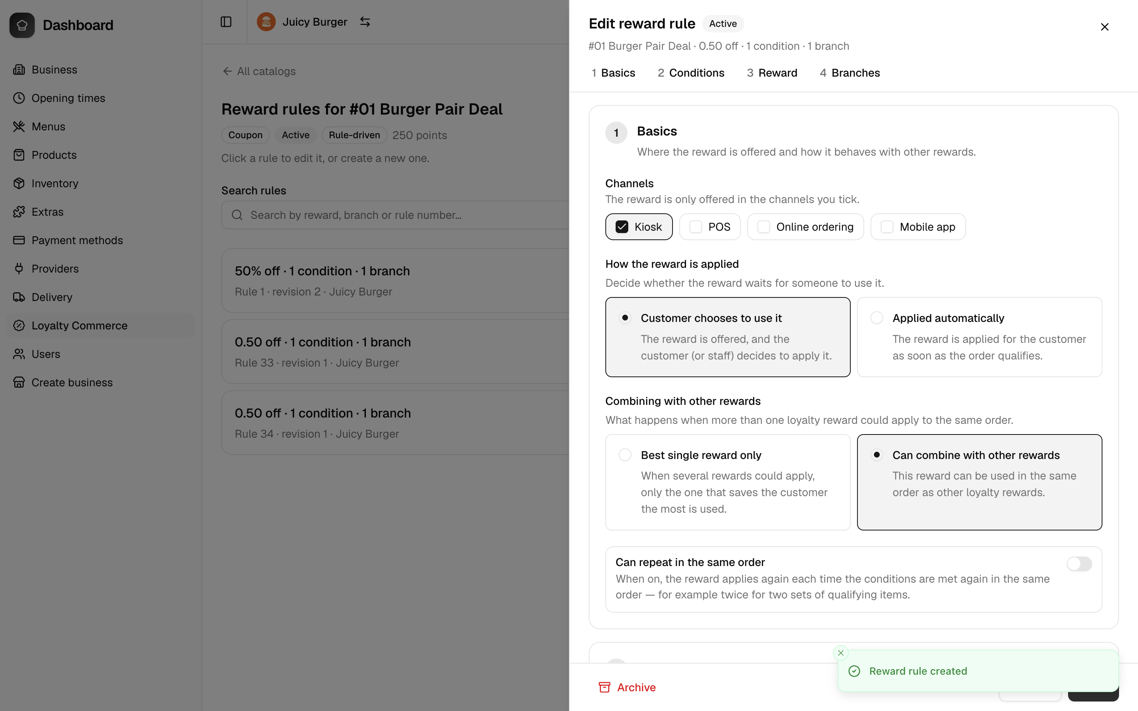Open the Loyalty Commerce sidebar item

coord(101,325)
